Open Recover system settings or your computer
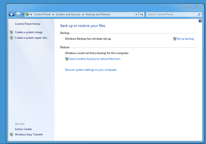Viewport: 206px width, 144px height. 91,70
